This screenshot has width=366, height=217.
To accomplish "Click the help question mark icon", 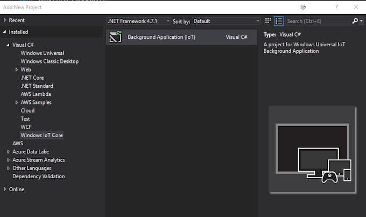I will [x=336, y=7].
